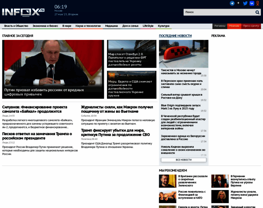
Task: Open Blue Origin подтвердила запуск news
Action: [181, 107]
